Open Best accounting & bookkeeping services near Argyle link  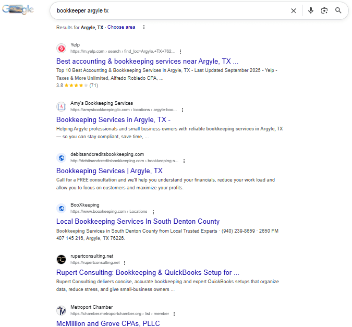147,62
